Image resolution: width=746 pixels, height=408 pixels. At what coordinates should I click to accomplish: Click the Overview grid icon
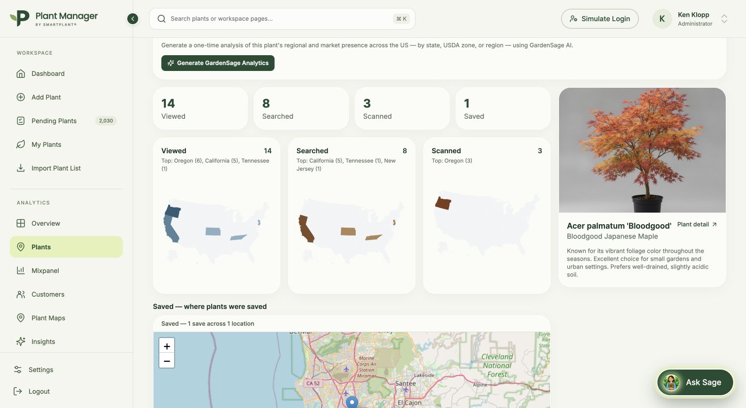point(21,223)
